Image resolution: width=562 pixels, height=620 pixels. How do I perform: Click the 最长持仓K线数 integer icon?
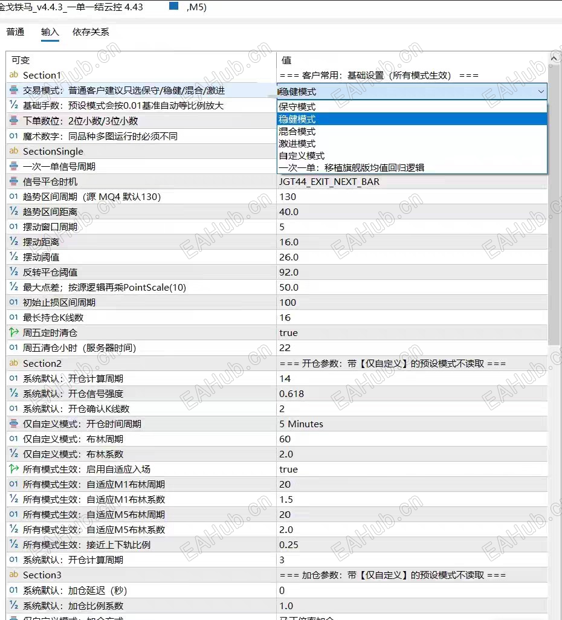[14, 317]
